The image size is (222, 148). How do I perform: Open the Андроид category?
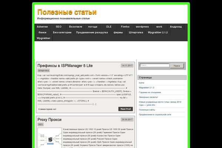(176, 27)
